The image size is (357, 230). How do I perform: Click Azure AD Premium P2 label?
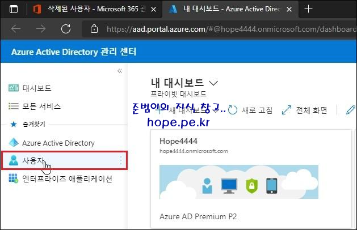tap(198, 216)
